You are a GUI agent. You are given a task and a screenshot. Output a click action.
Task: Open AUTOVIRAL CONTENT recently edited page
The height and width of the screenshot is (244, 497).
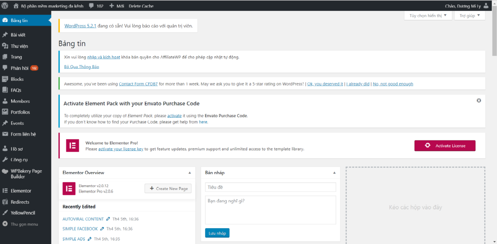pos(83,219)
